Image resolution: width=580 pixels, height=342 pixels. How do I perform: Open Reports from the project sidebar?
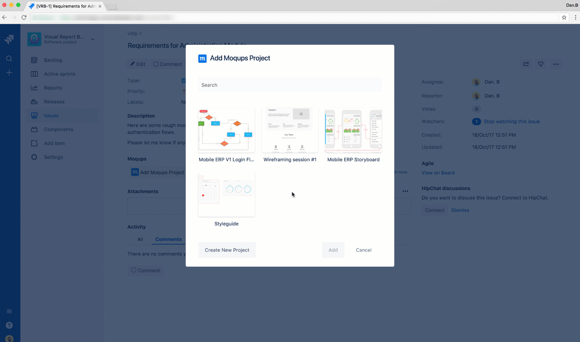53,88
